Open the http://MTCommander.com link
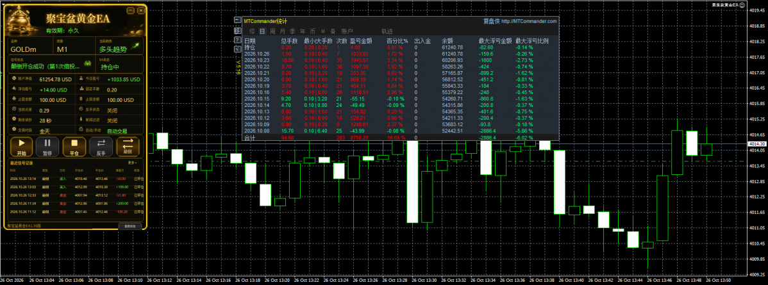This screenshot has height=285, width=768. pyautogui.click(x=529, y=21)
